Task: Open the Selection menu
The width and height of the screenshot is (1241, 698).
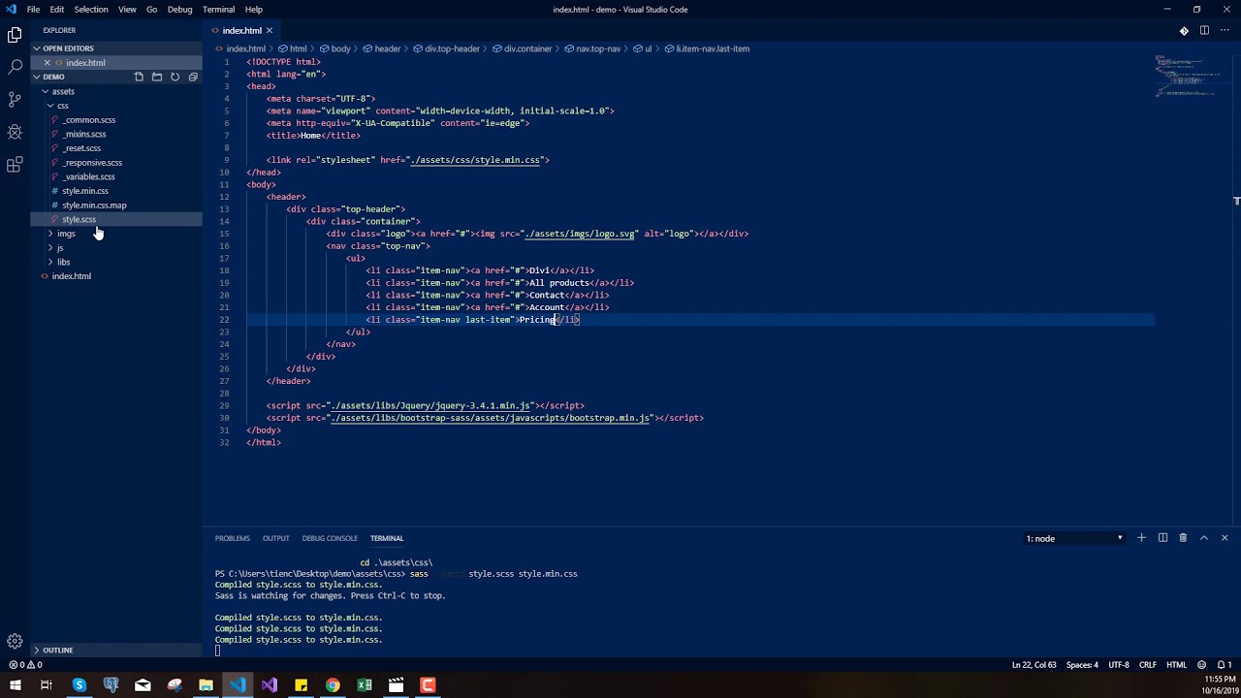Action: point(91,9)
